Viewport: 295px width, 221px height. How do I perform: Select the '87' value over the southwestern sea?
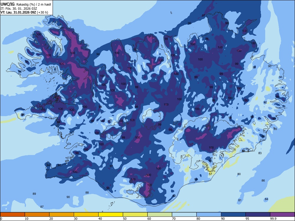tap(42, 207)
